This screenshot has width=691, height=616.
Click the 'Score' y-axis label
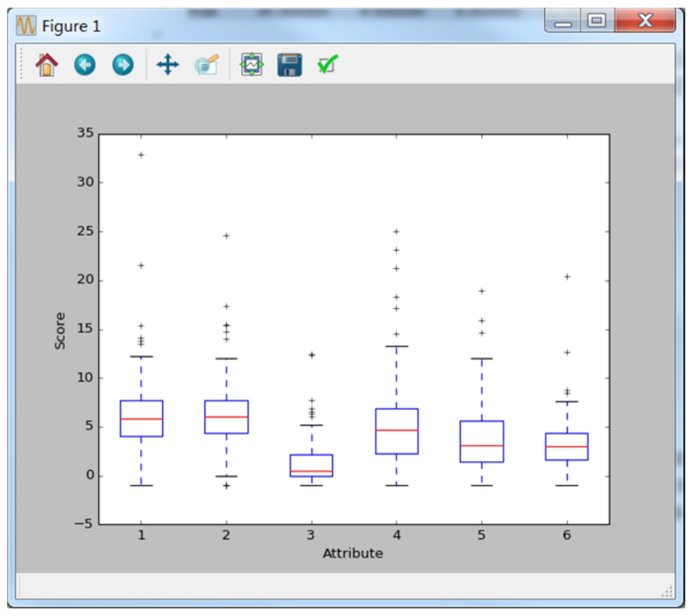[60, 331]
